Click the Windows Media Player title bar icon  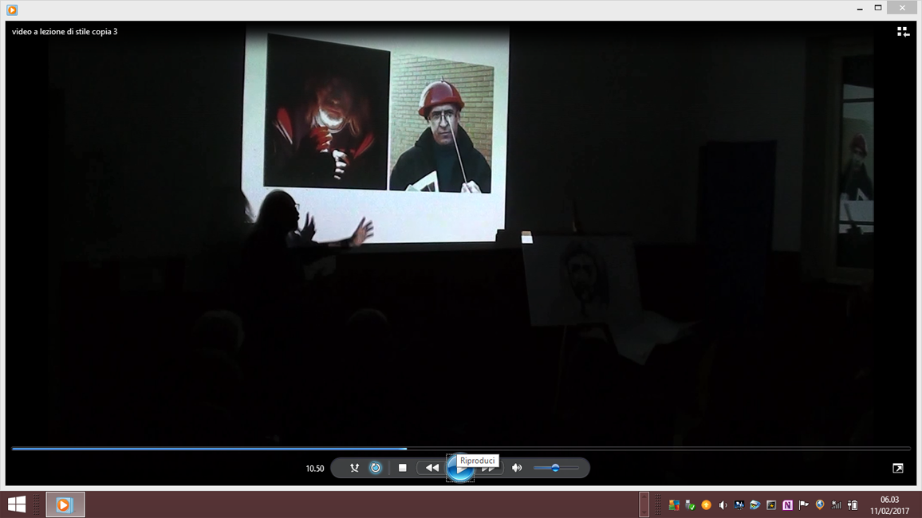pyautogui.click(x=12, y=10)
